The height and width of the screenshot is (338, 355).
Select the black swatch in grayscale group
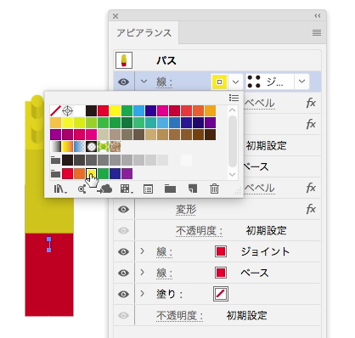67,160
